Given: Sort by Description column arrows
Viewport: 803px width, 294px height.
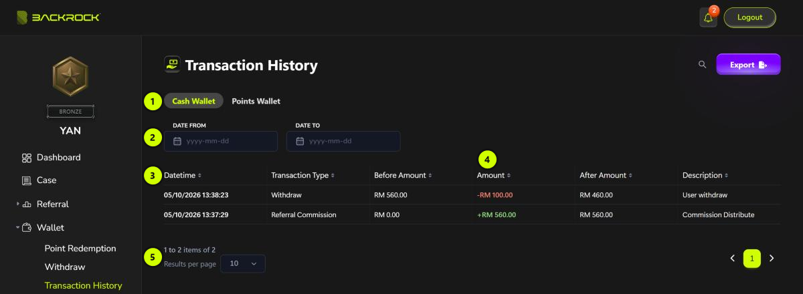Looking at the screenshot, I should pos(727,176).
